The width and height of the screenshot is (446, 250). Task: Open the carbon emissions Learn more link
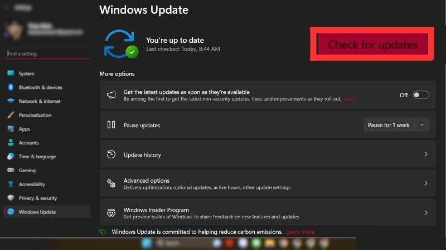300,232
